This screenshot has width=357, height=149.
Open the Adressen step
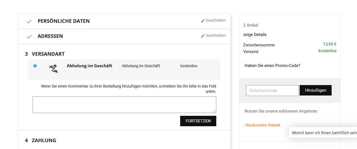[x=50, y=36]
